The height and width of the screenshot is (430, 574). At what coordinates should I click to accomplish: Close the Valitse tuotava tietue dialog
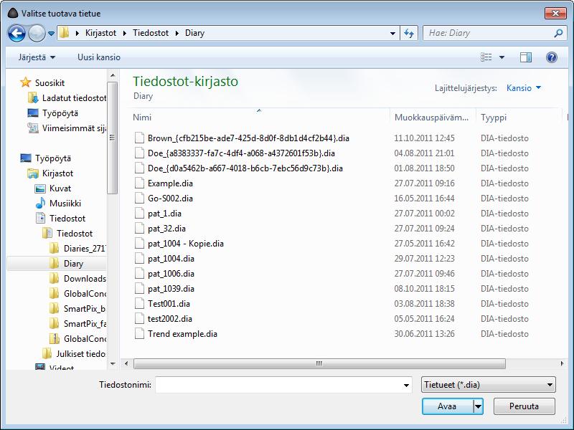click(x=555, y=13)
